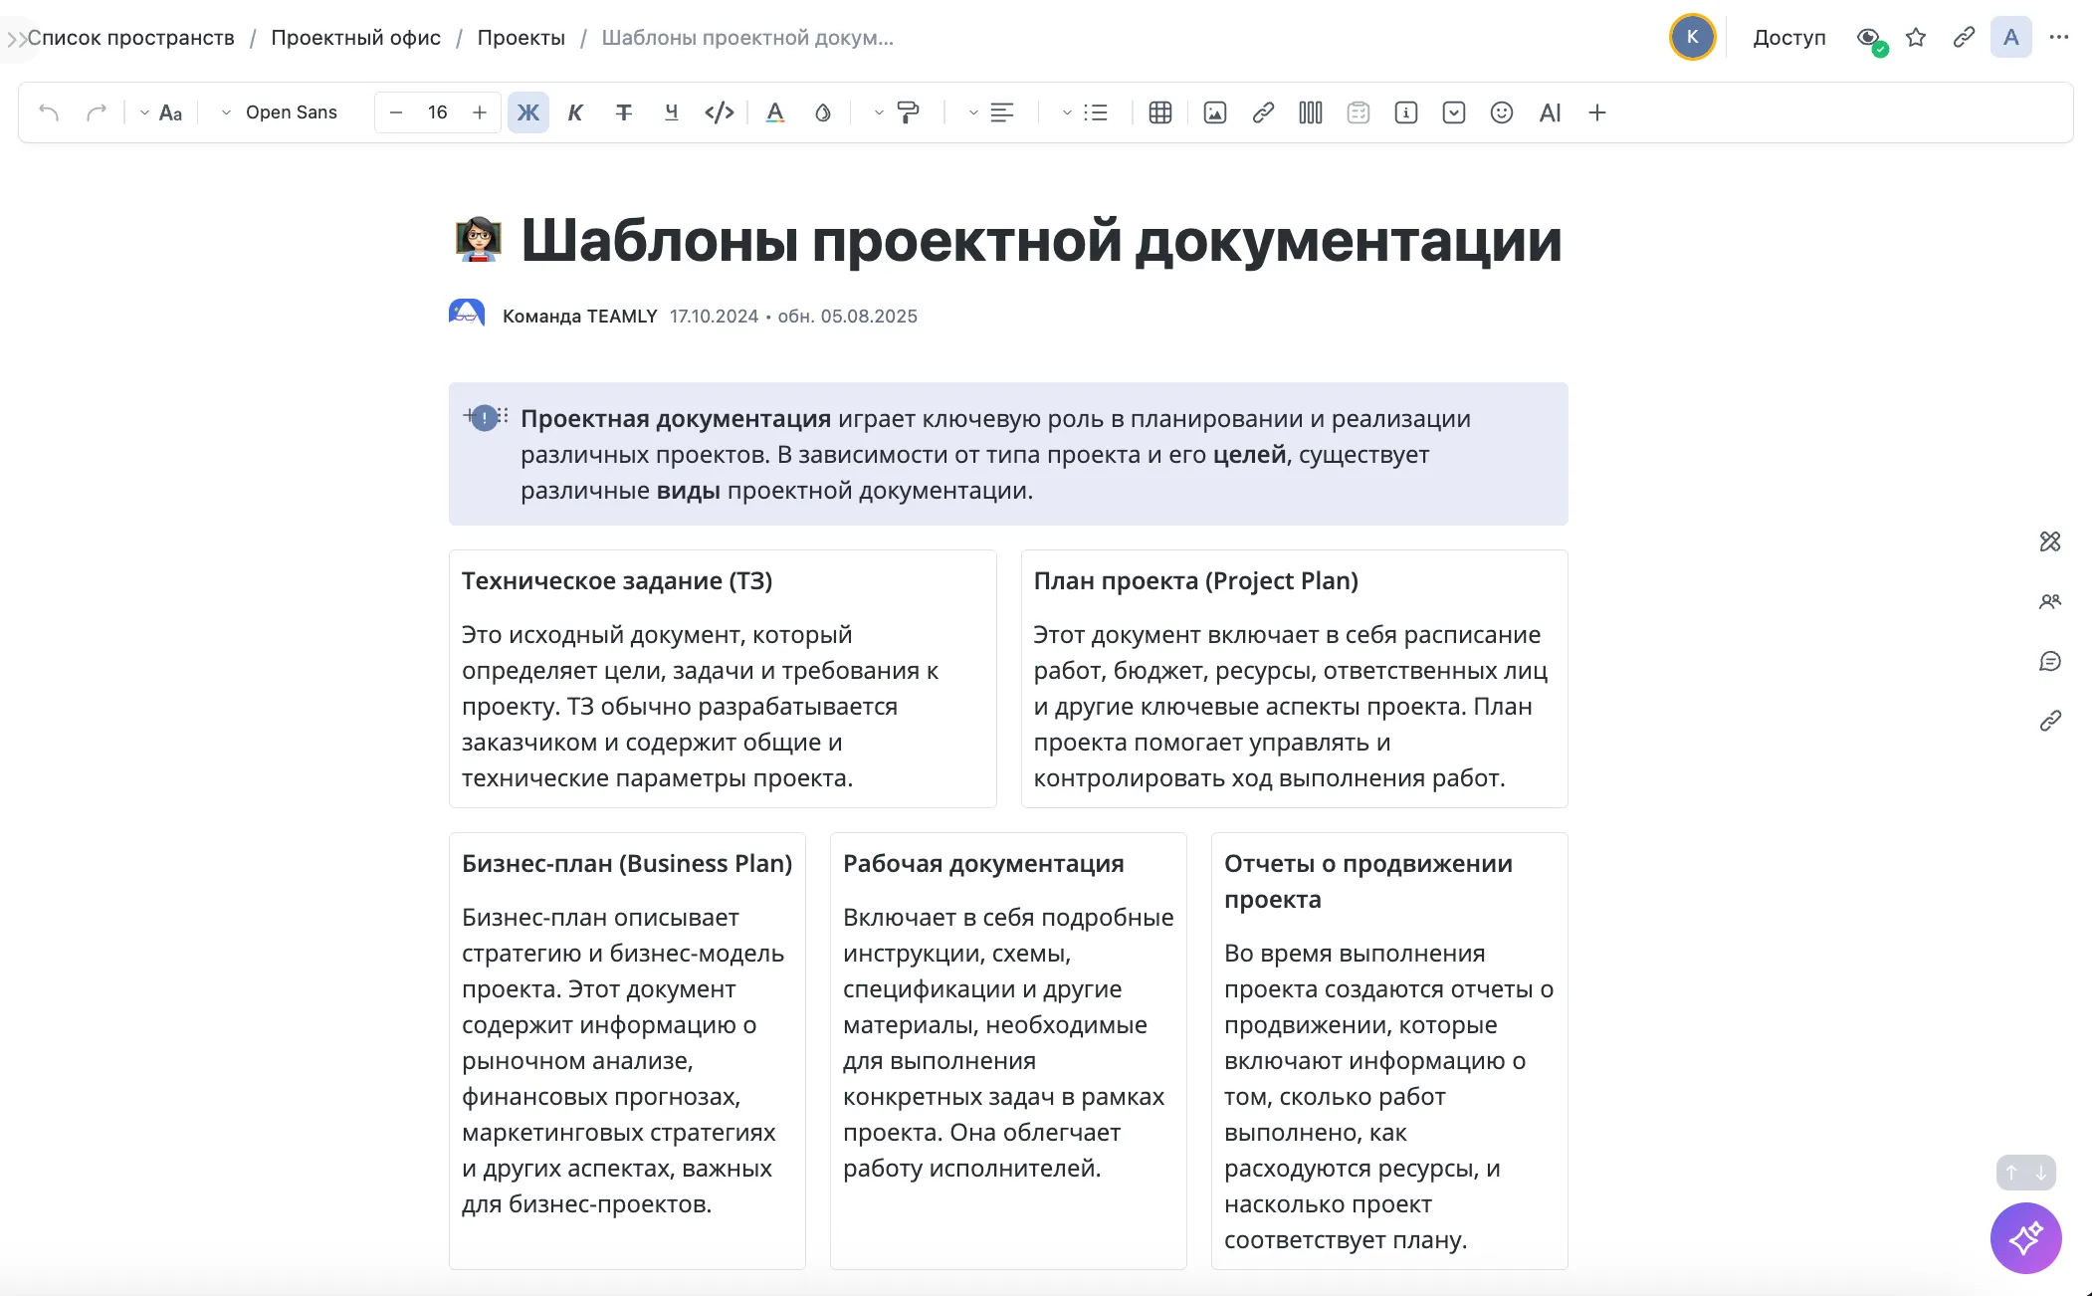The image size is (2092, 1296).
Task: Insert an image
Action: (1215, 112)
